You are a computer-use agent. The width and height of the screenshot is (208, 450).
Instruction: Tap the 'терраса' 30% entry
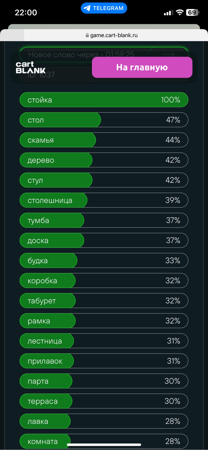(x=104, y=401)
